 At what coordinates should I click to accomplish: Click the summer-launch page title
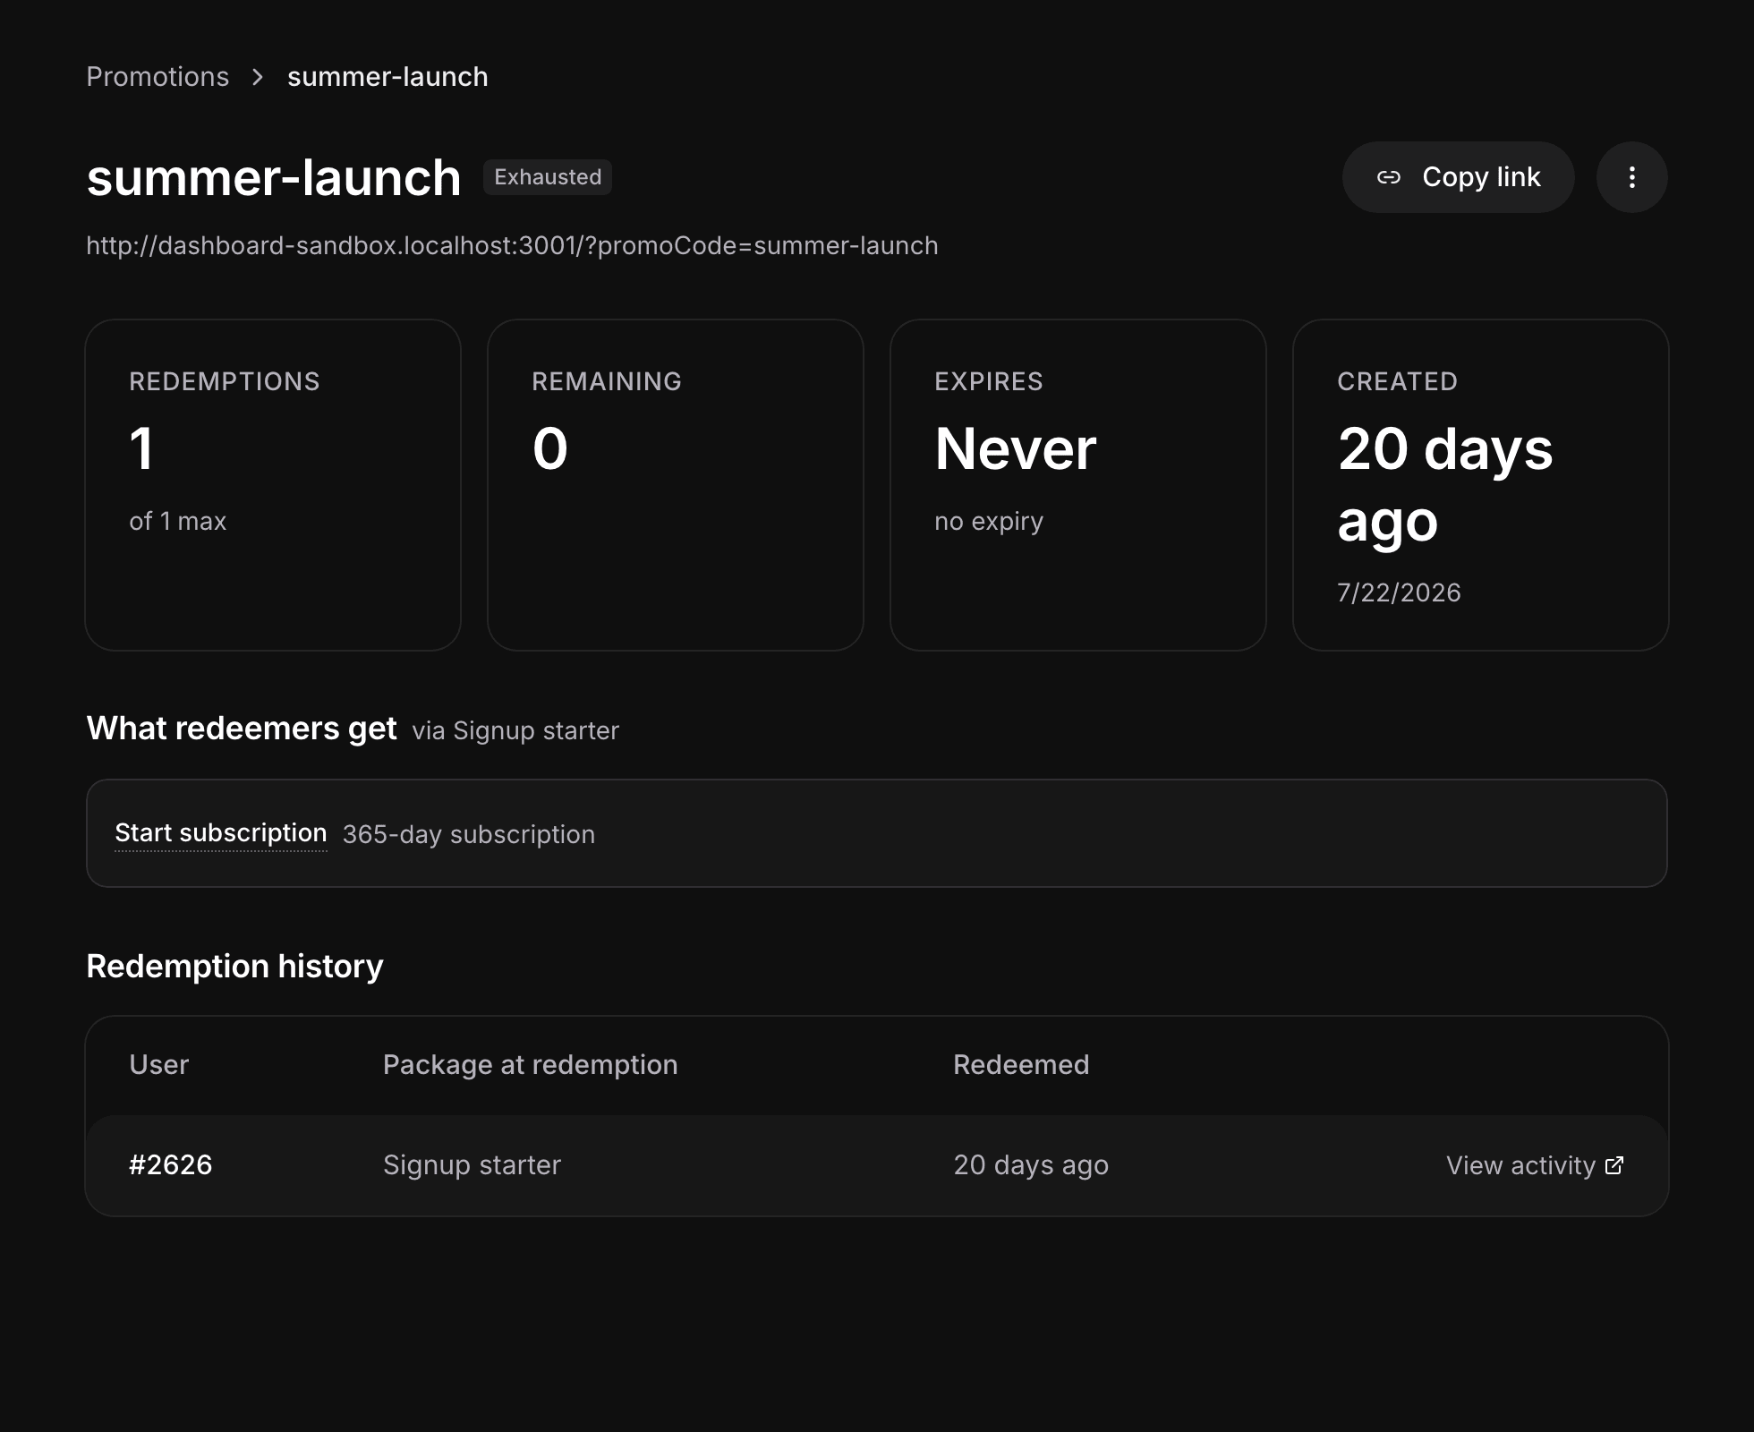pos(274,177)
